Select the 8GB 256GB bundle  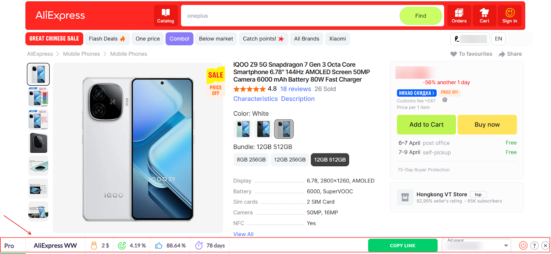click(x=251, y=160)
